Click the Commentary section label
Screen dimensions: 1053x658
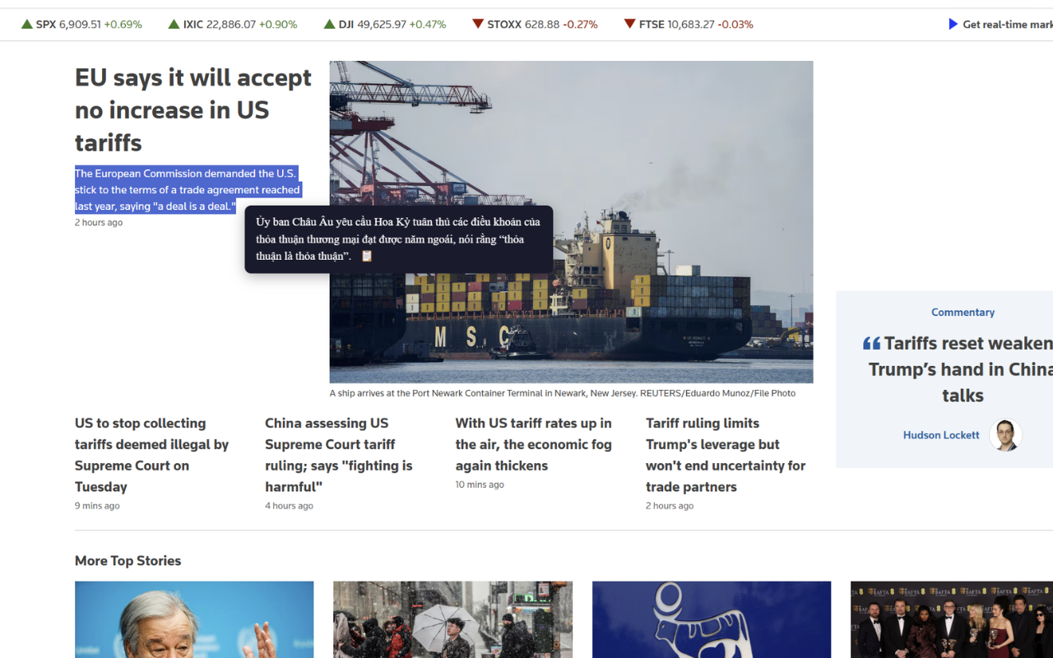pyautogui.click(x=963, y=313)
